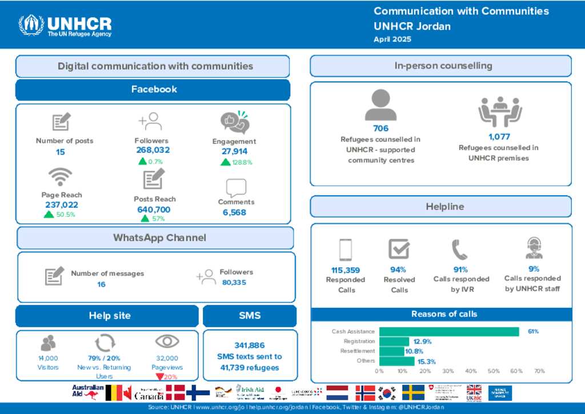The image size is (585, 414).
Task: Click the New vs. Returning Users refresh icon
Action: pyautogui.click(x=105, y=343)
